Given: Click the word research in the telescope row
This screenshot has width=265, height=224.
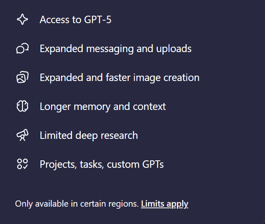Looking at the screenshot, I should tap(119, 135).
